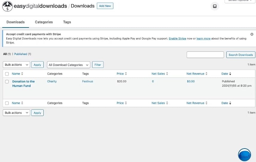This screenshot has height=162, width=256.
Task: Toggle the select-all checkbox in table footer
Action: (x=7, y=103)
